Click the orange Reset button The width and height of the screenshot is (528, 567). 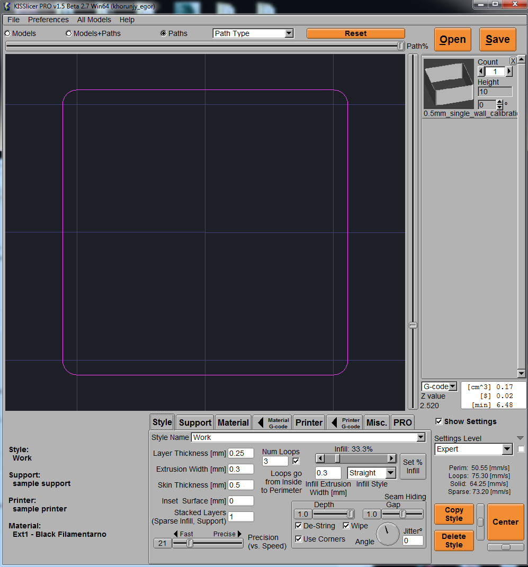tap(355, 33)
